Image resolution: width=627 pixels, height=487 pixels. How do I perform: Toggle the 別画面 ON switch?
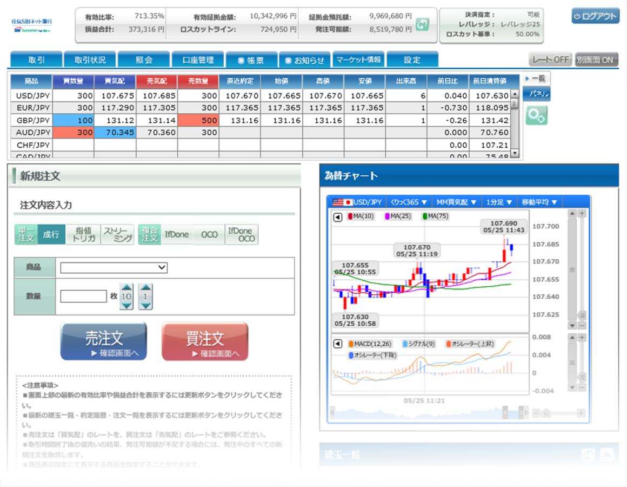(596, 60)
